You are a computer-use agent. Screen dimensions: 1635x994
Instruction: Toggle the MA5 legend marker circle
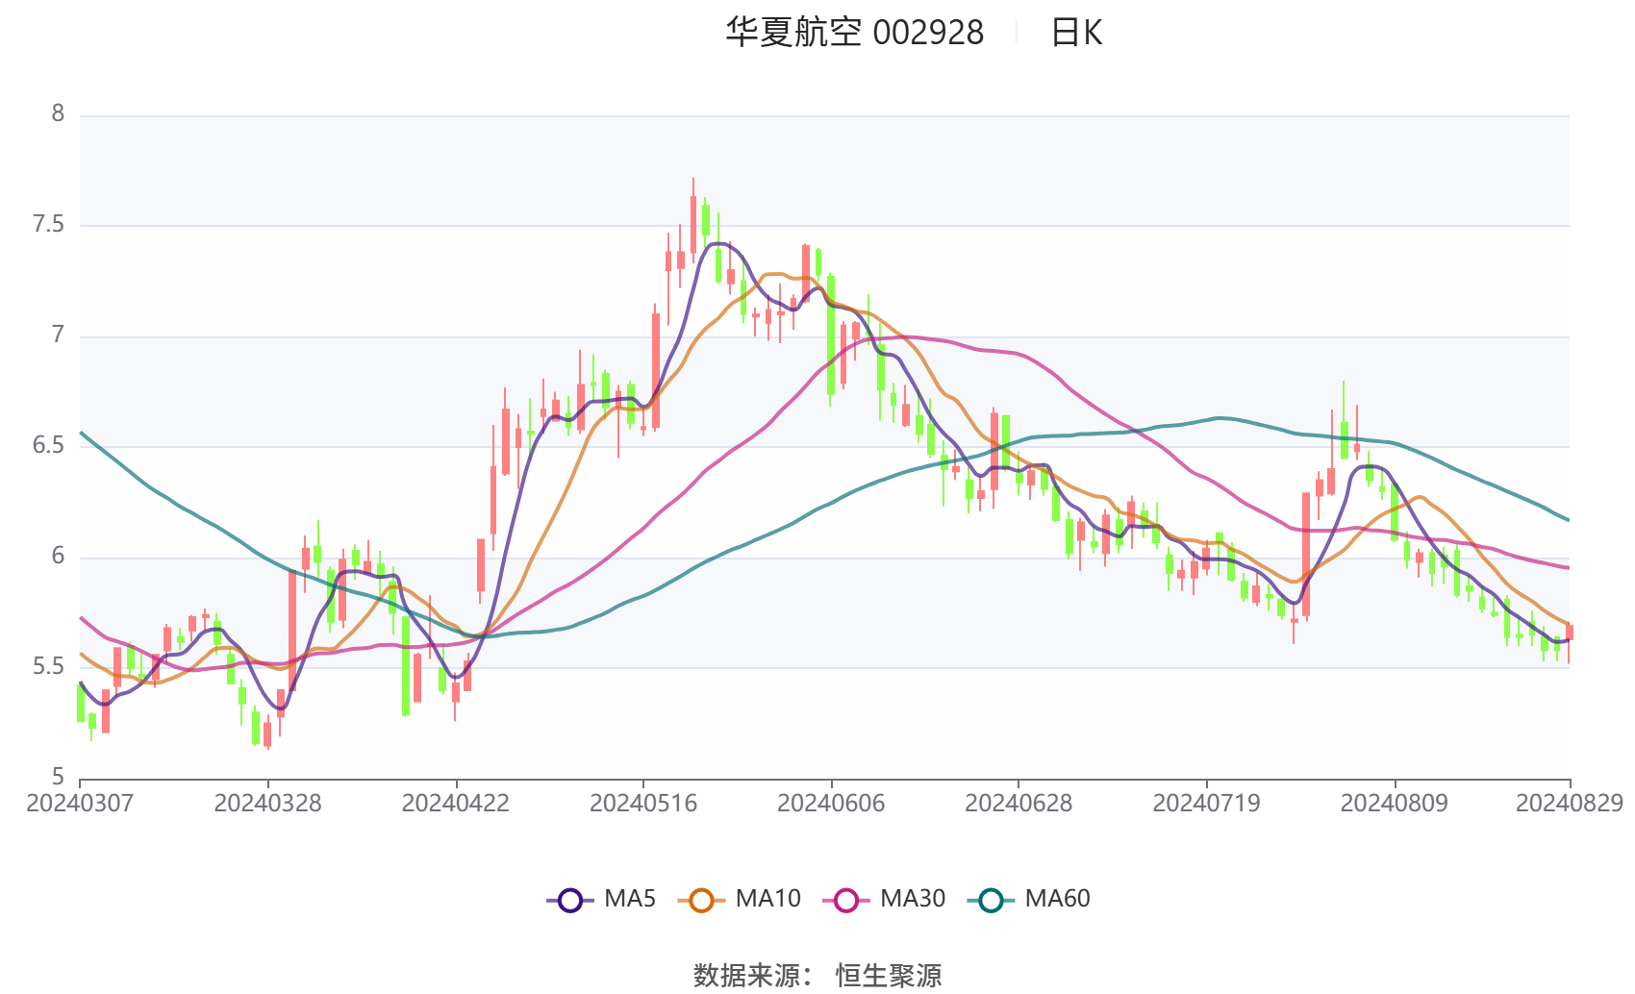570,901
